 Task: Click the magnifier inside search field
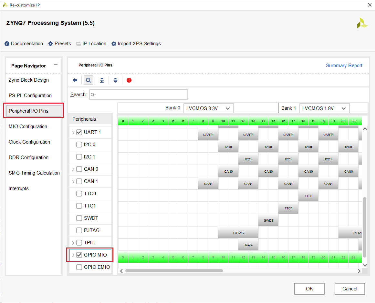[93, 95]
